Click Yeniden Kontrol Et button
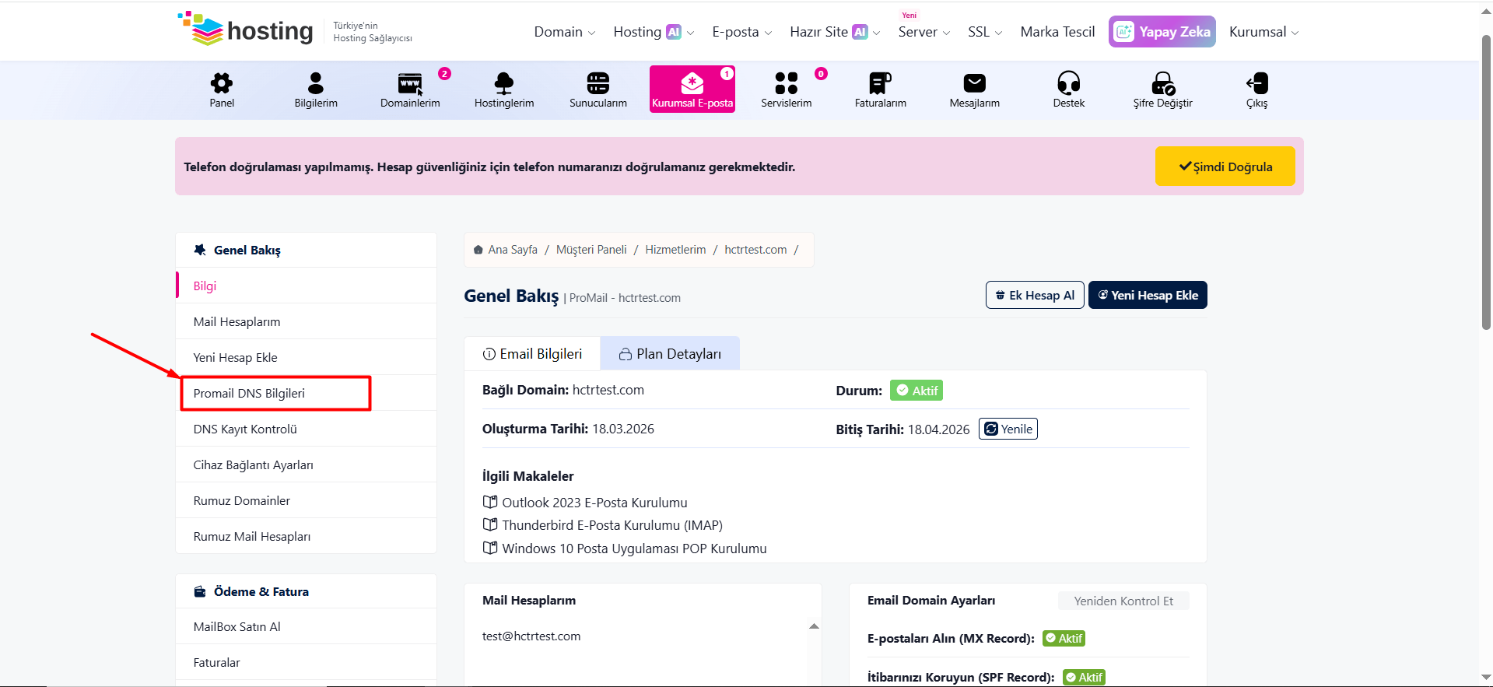 pyautogui.click(x=1123, y=601)
